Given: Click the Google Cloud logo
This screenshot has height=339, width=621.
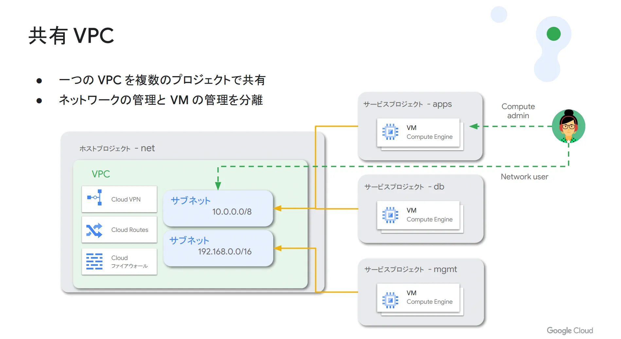Looking at the screenshot, I should click(x=570, y=331).
